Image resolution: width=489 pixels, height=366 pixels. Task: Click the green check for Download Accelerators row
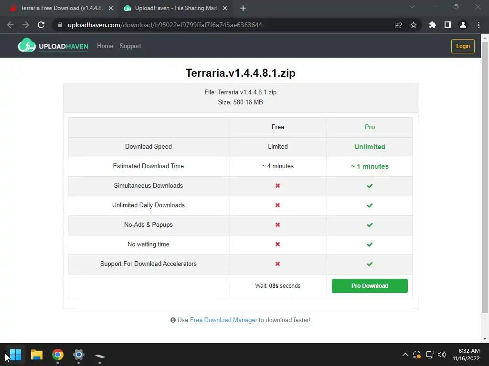tap(370, 264)
